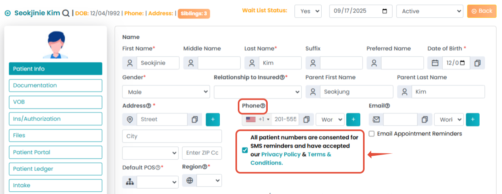This screenshot has height=194, width=502.
Task: Click the copy icon beside email field
Action: [x=424, y=119]
